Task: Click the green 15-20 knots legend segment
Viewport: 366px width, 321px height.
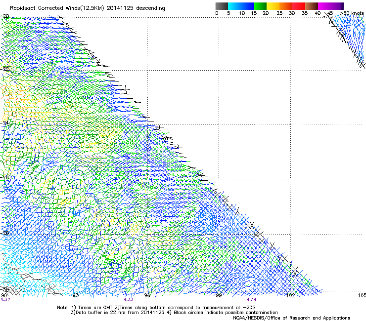Action: point(260,6)
